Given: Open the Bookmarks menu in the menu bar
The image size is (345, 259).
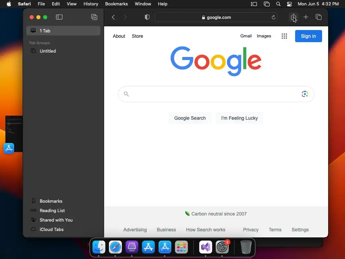Looking at the screenshot, I should click(x=116, y=4).
